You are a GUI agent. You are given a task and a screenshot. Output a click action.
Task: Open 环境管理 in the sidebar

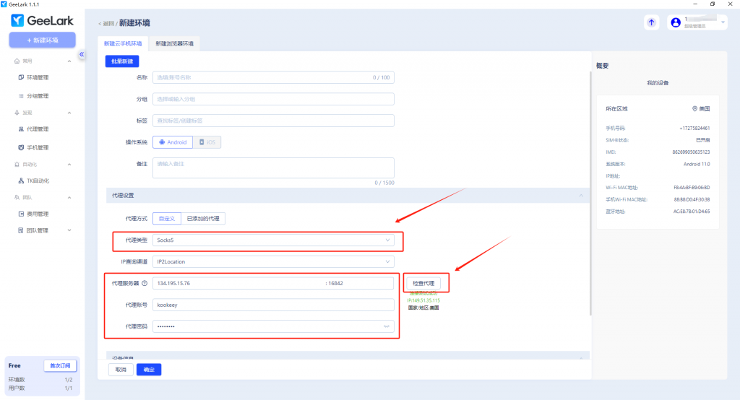pos(38,77)
